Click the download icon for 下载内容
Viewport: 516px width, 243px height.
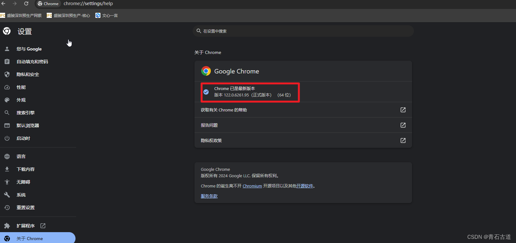click(x=7, y=169)
